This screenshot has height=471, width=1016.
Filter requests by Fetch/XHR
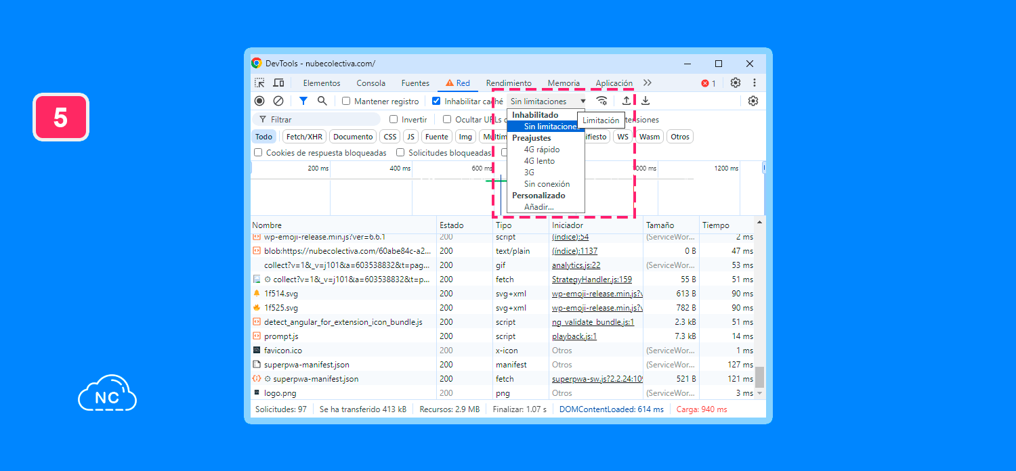click(304, 137)
